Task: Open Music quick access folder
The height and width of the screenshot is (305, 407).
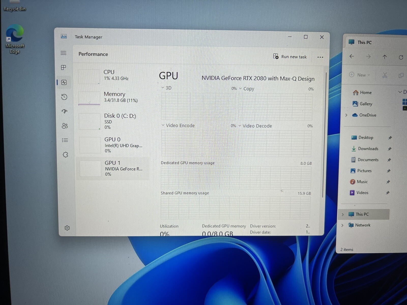Action: 359,182
